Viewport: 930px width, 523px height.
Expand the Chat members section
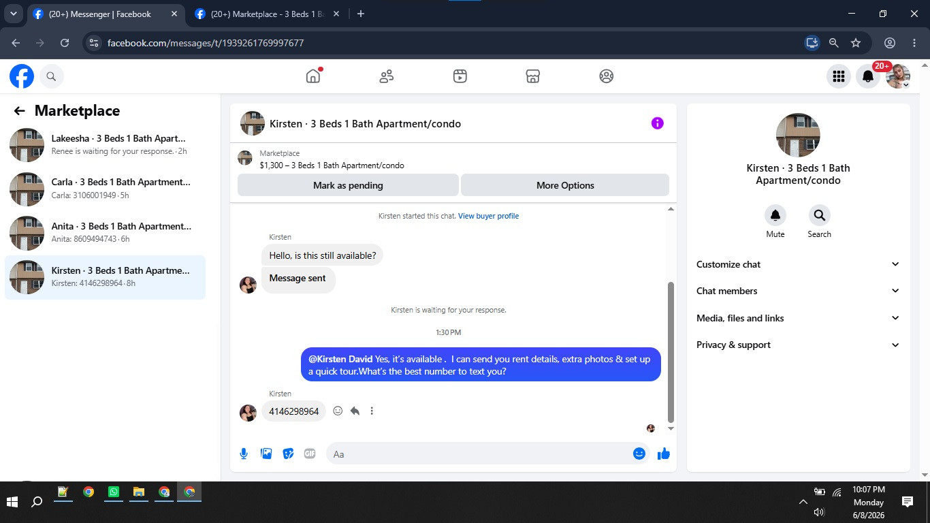pos(798,291)
